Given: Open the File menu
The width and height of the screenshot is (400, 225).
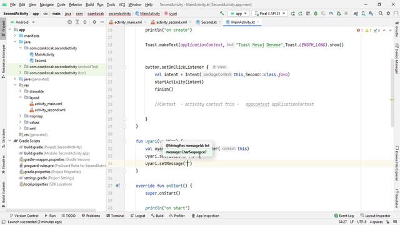Looking at the screenshot, I should pyautogui.click(x=12, y=4).
